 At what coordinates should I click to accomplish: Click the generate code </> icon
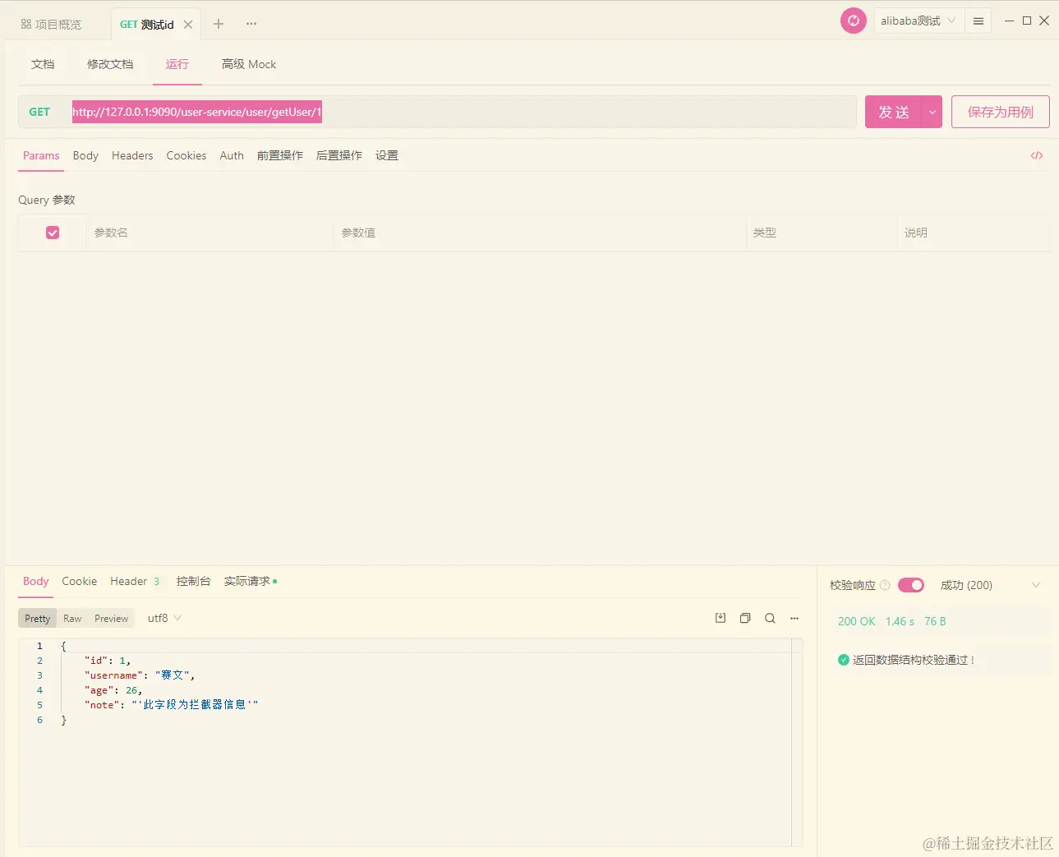tap(1037, 155)
